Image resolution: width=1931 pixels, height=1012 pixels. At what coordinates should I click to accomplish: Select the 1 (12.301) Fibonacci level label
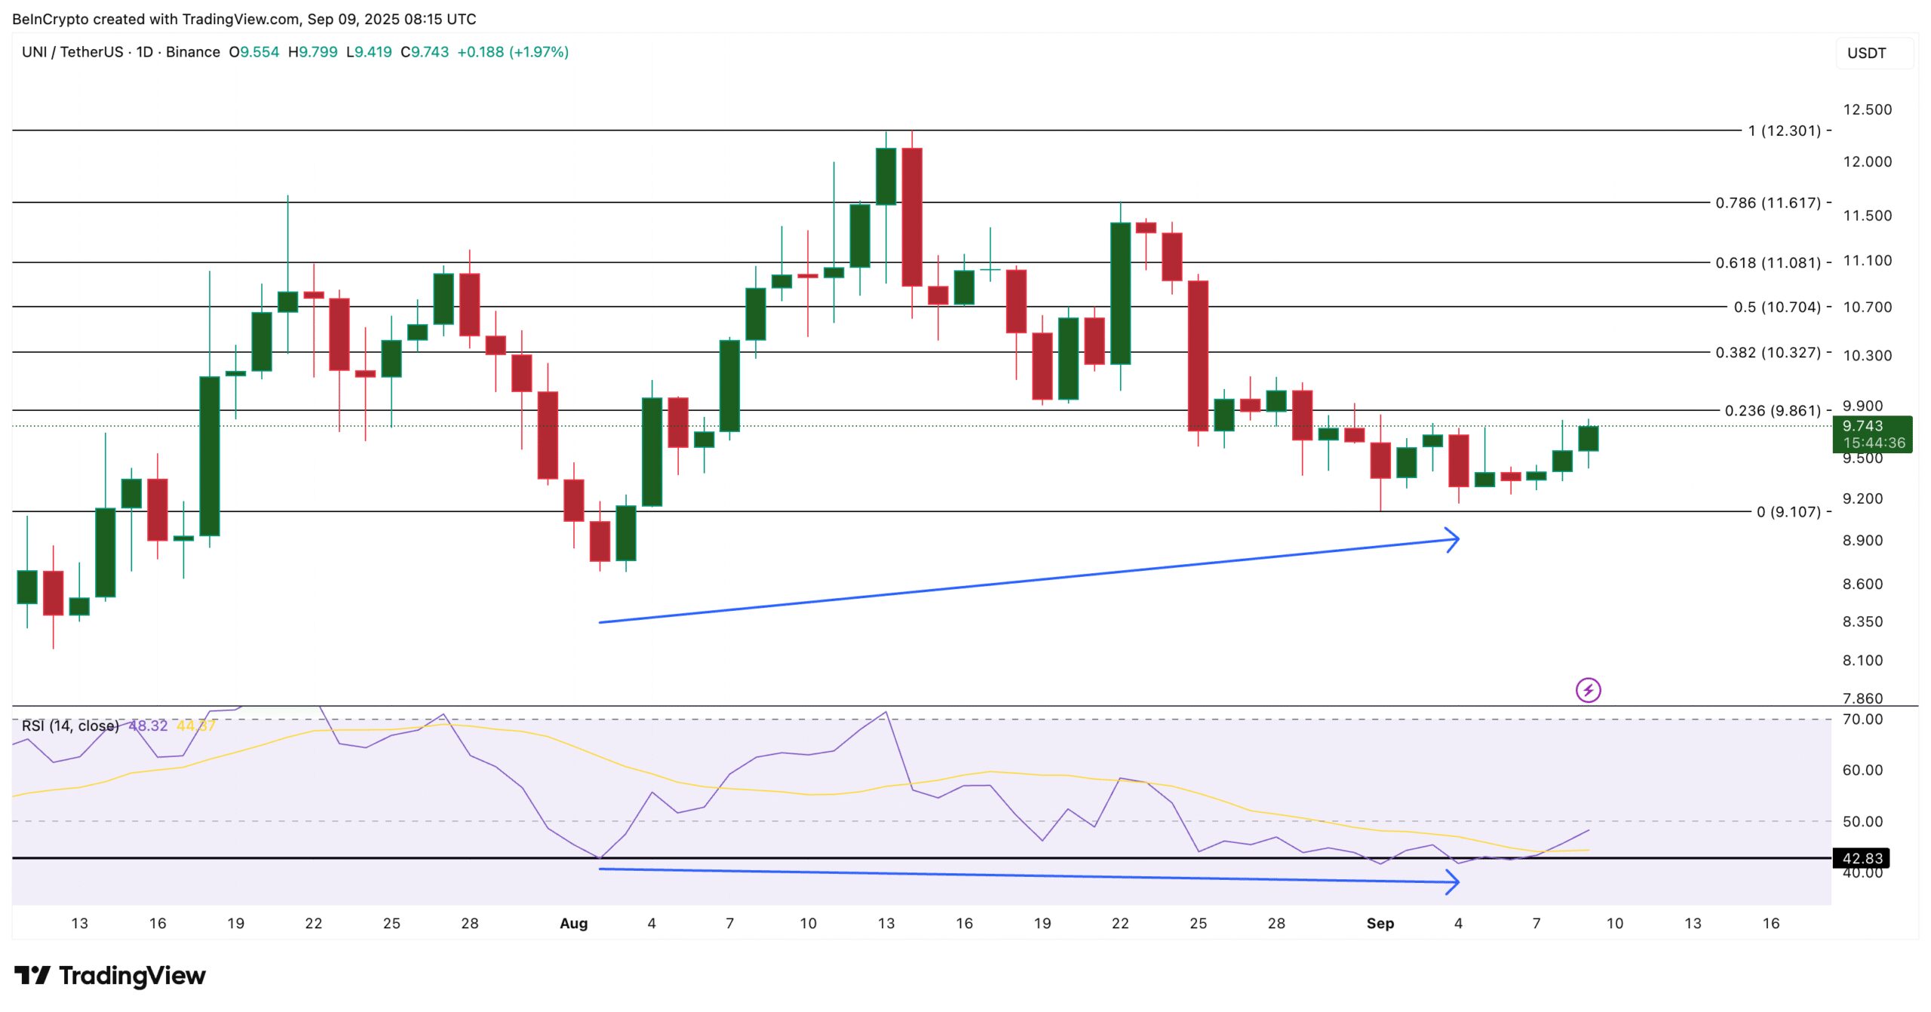[x=1784, y=130]
